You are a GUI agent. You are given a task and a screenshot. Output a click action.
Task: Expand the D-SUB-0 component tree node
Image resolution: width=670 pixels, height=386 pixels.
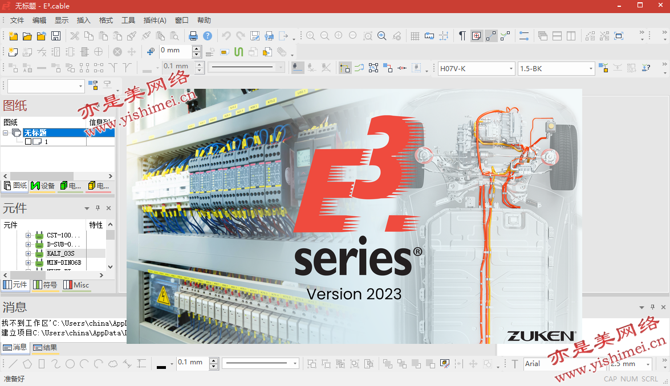(28, 244)
